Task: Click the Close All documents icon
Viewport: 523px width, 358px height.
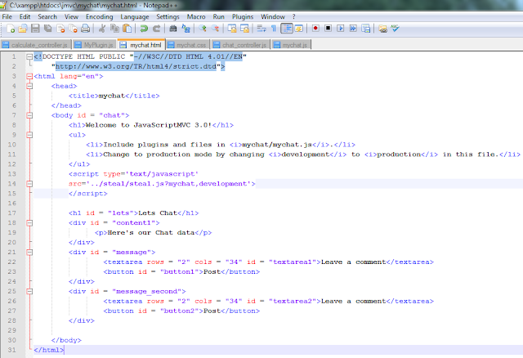Action: 73,29
